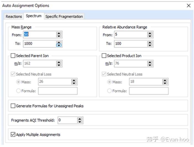Enable the Selected Product Ion checkbox

pos(104,56)
